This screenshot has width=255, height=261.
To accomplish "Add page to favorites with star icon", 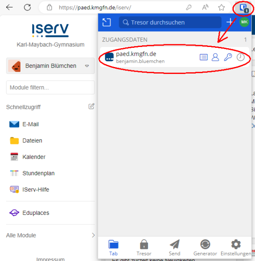I will (221, 7).
